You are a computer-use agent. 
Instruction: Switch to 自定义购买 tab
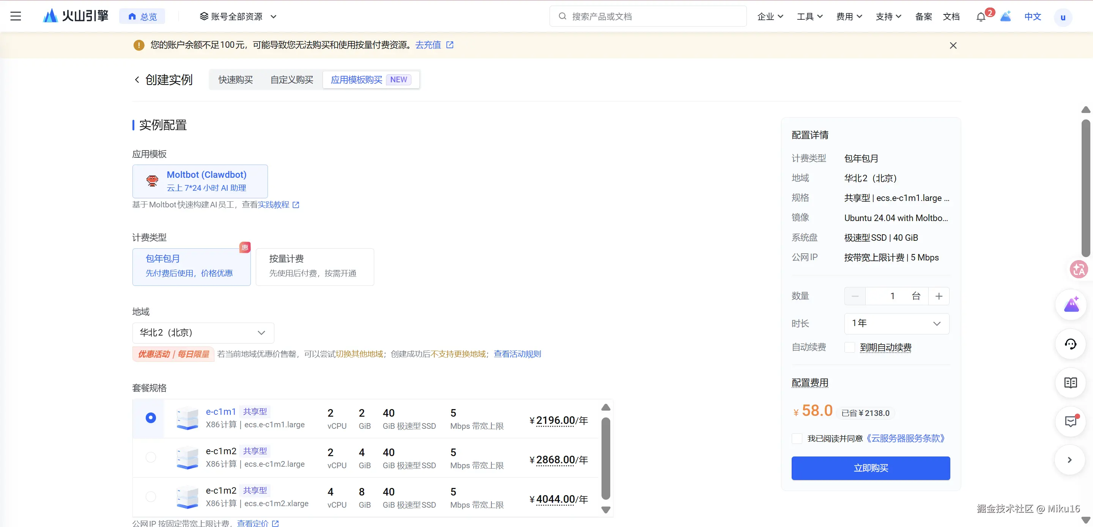point(291,80)
